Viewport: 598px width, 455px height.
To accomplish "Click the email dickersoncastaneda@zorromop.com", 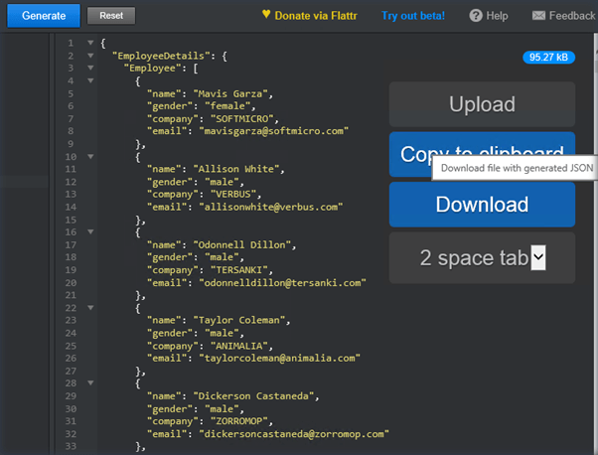I will pos(294,434).
